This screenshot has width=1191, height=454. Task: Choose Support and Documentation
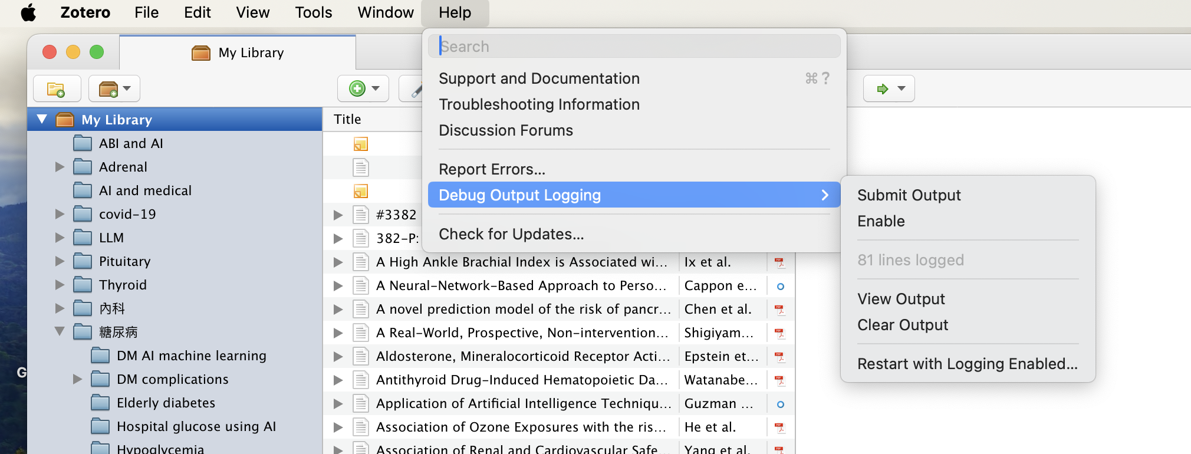(634, 78)
